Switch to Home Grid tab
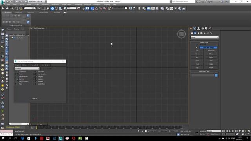The height and width of the screenshot is (141, 251). 34,65
